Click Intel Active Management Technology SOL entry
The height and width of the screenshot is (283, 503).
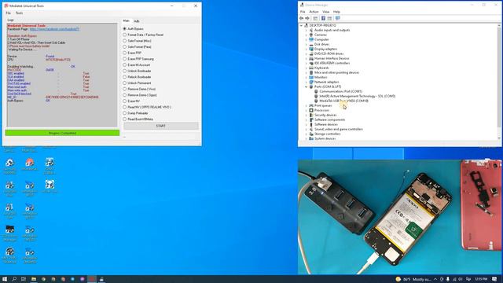click(x=357, y=96)
